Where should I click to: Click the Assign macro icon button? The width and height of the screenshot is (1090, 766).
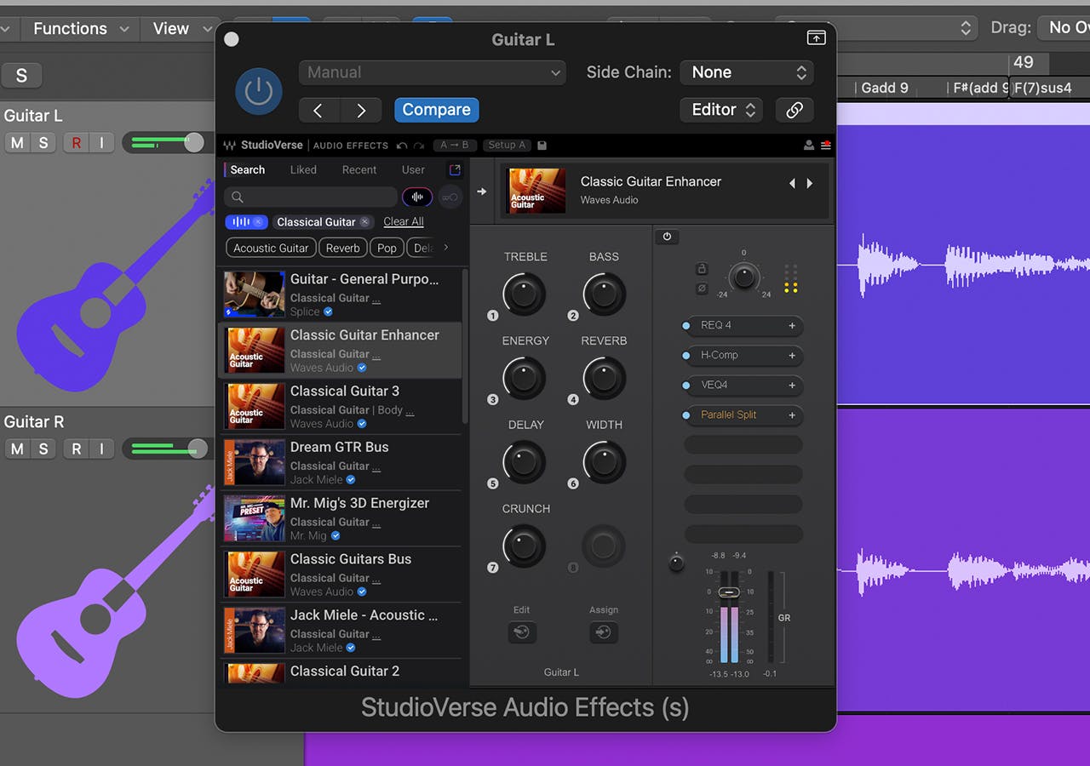[x=604, y=632]
